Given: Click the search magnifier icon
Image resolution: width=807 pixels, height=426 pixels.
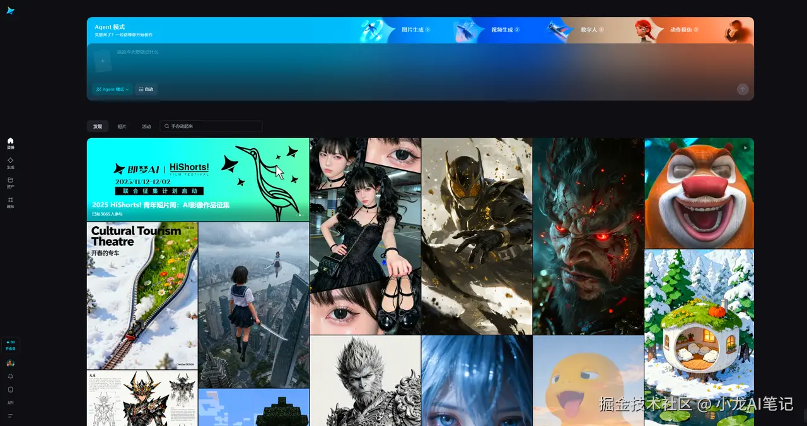Looking at the screenshot, I should click(x=166, y=126).
